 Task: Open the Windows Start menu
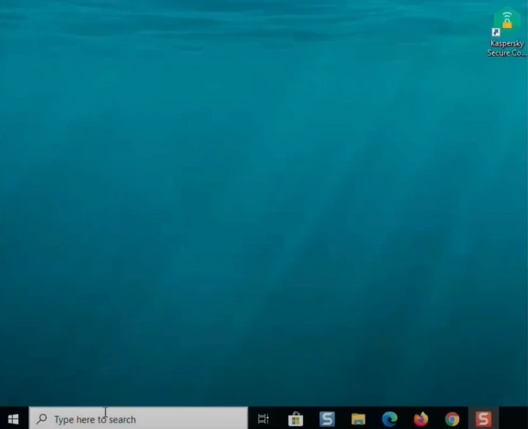coord(14,419)
